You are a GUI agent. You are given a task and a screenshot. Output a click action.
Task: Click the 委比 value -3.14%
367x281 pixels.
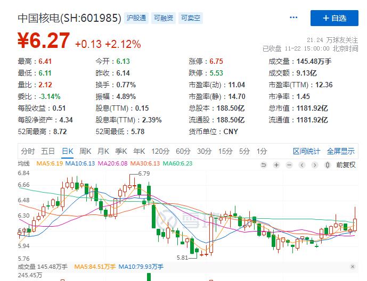(x=50, y=96)
